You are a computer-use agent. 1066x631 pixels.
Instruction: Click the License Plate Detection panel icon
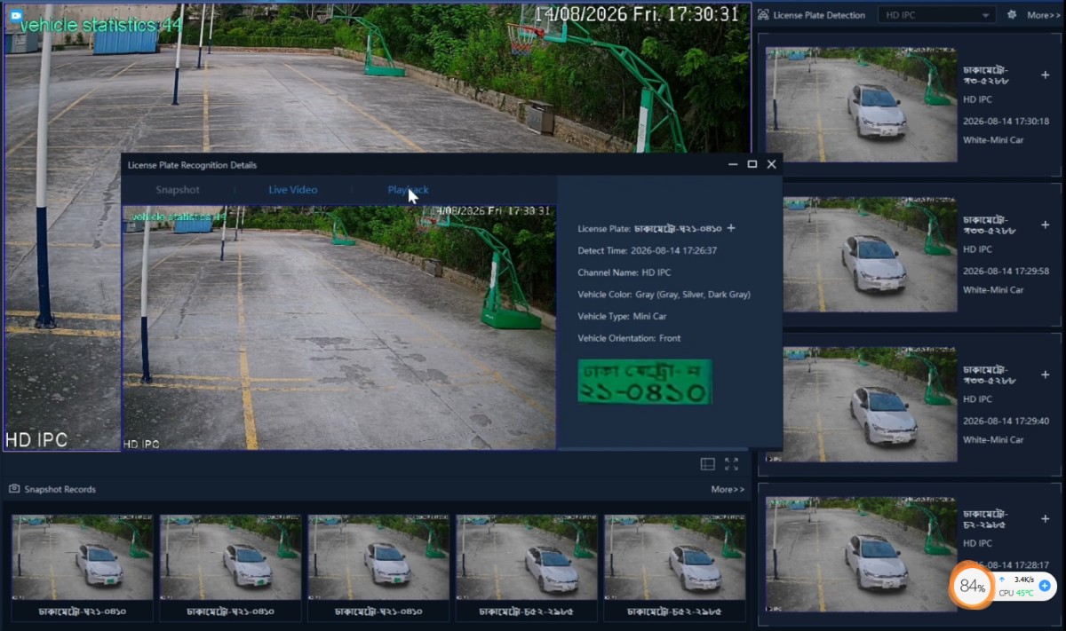point(763,15)
